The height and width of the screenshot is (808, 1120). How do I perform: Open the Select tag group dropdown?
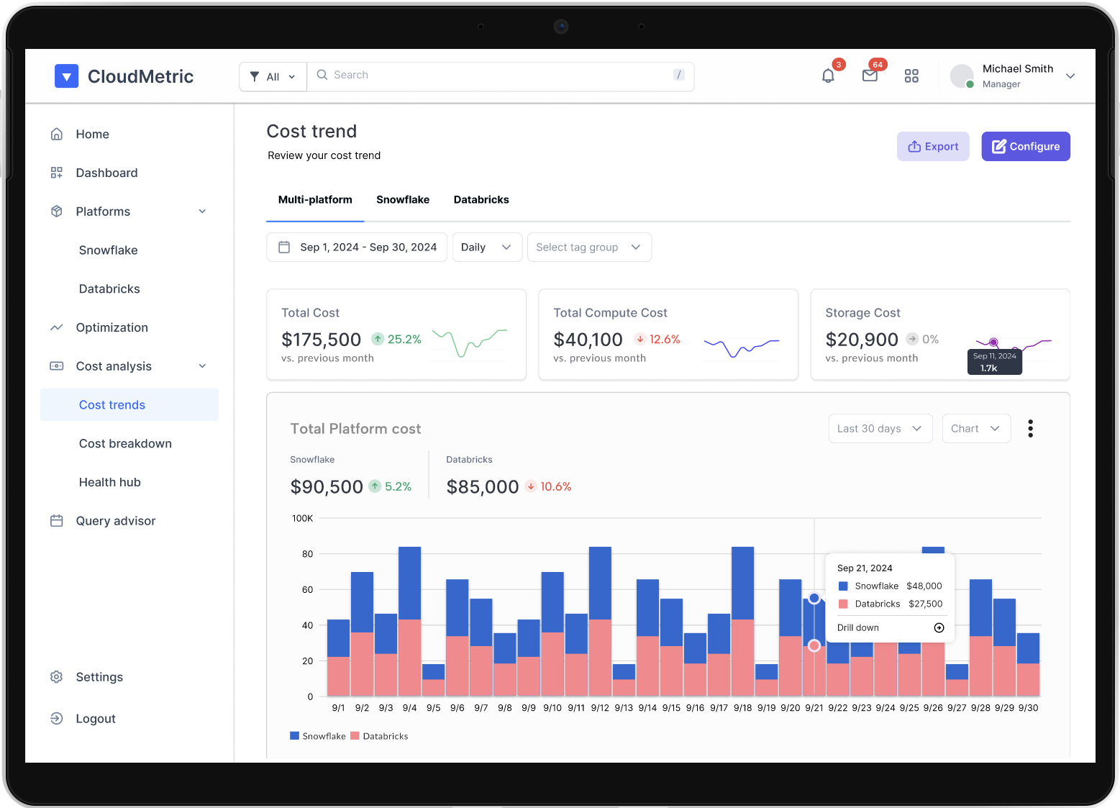pos(588,248)
